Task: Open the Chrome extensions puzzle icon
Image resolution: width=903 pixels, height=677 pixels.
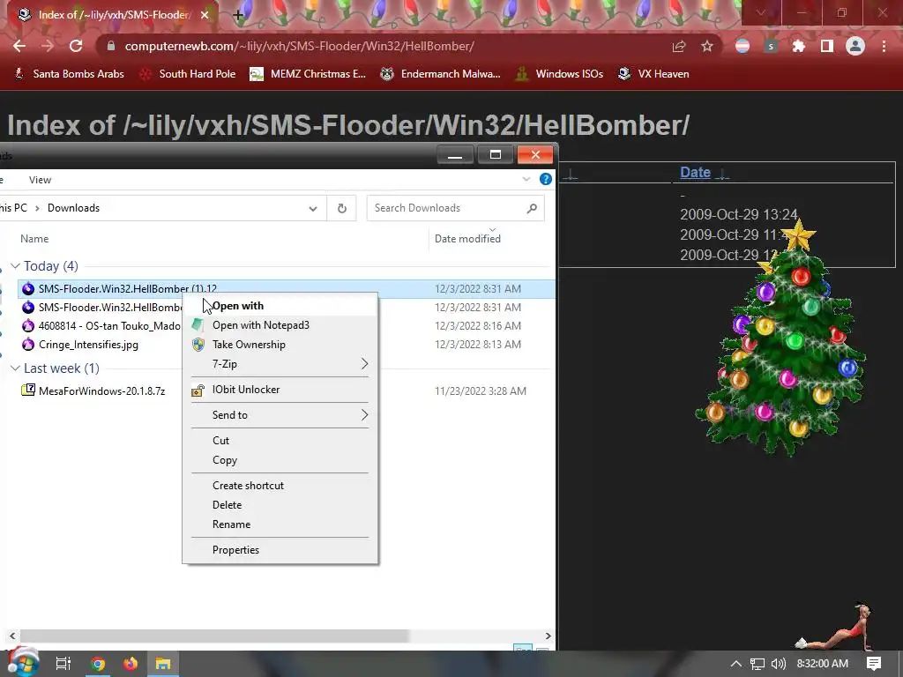Action: coord(798,46)
